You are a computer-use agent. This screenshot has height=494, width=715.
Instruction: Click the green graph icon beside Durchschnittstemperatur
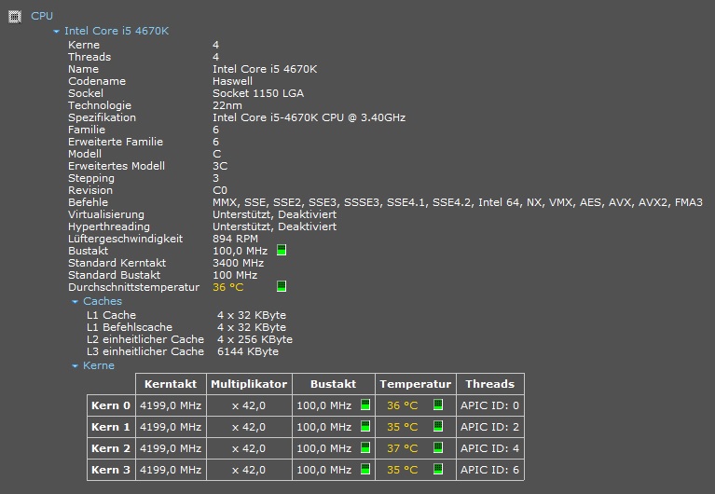click(x=282, y=286)
